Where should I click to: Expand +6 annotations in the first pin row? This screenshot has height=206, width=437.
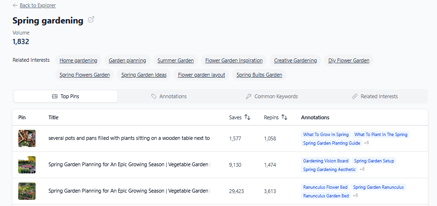366,143
